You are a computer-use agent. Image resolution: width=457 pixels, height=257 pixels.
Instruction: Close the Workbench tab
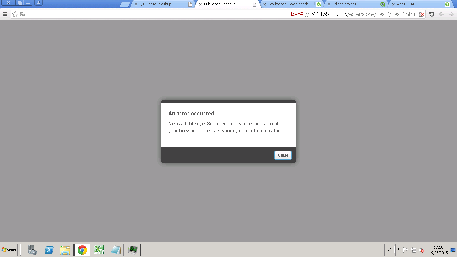tap(265, 4)
